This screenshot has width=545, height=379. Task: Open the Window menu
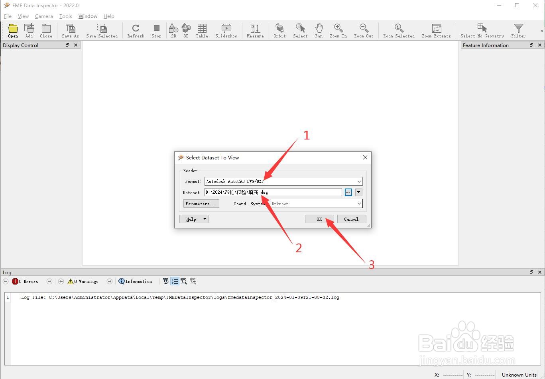point(88,16)
